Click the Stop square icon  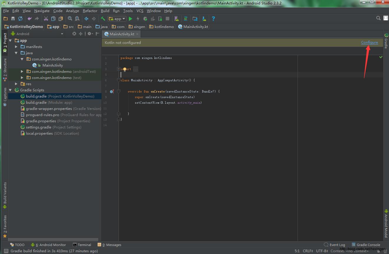[168, 19]
